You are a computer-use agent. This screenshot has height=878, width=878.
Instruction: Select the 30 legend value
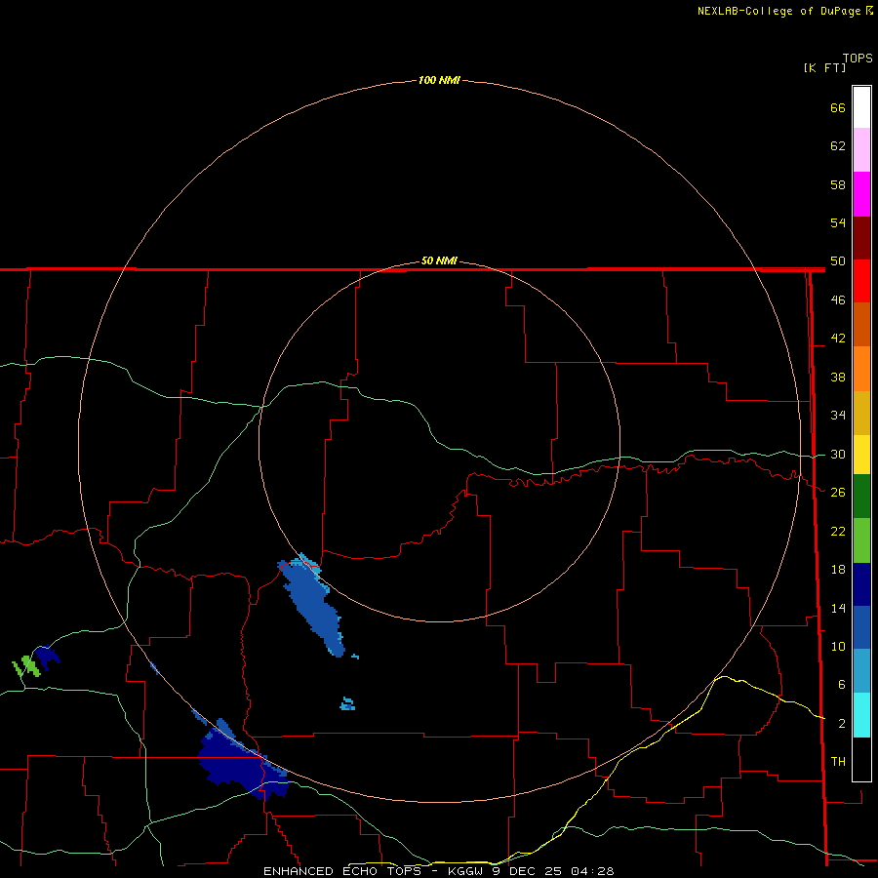(x=838, y=454)
